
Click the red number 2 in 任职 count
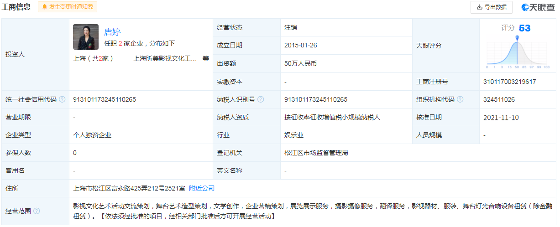(120, 44)
